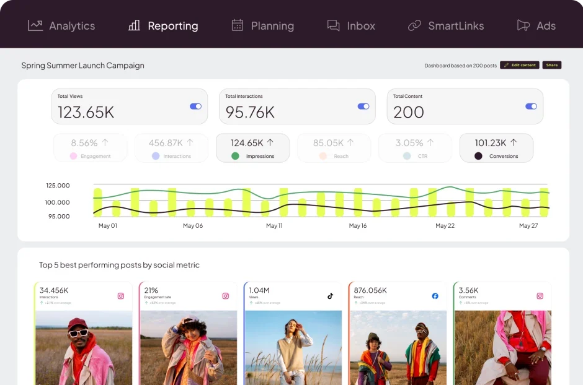Click the May 06 axis label
Viewport: 583px width, 385px height.
click(x=193, y=225)
